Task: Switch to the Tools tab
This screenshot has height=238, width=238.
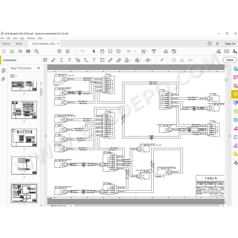Action: coord(19,44)
